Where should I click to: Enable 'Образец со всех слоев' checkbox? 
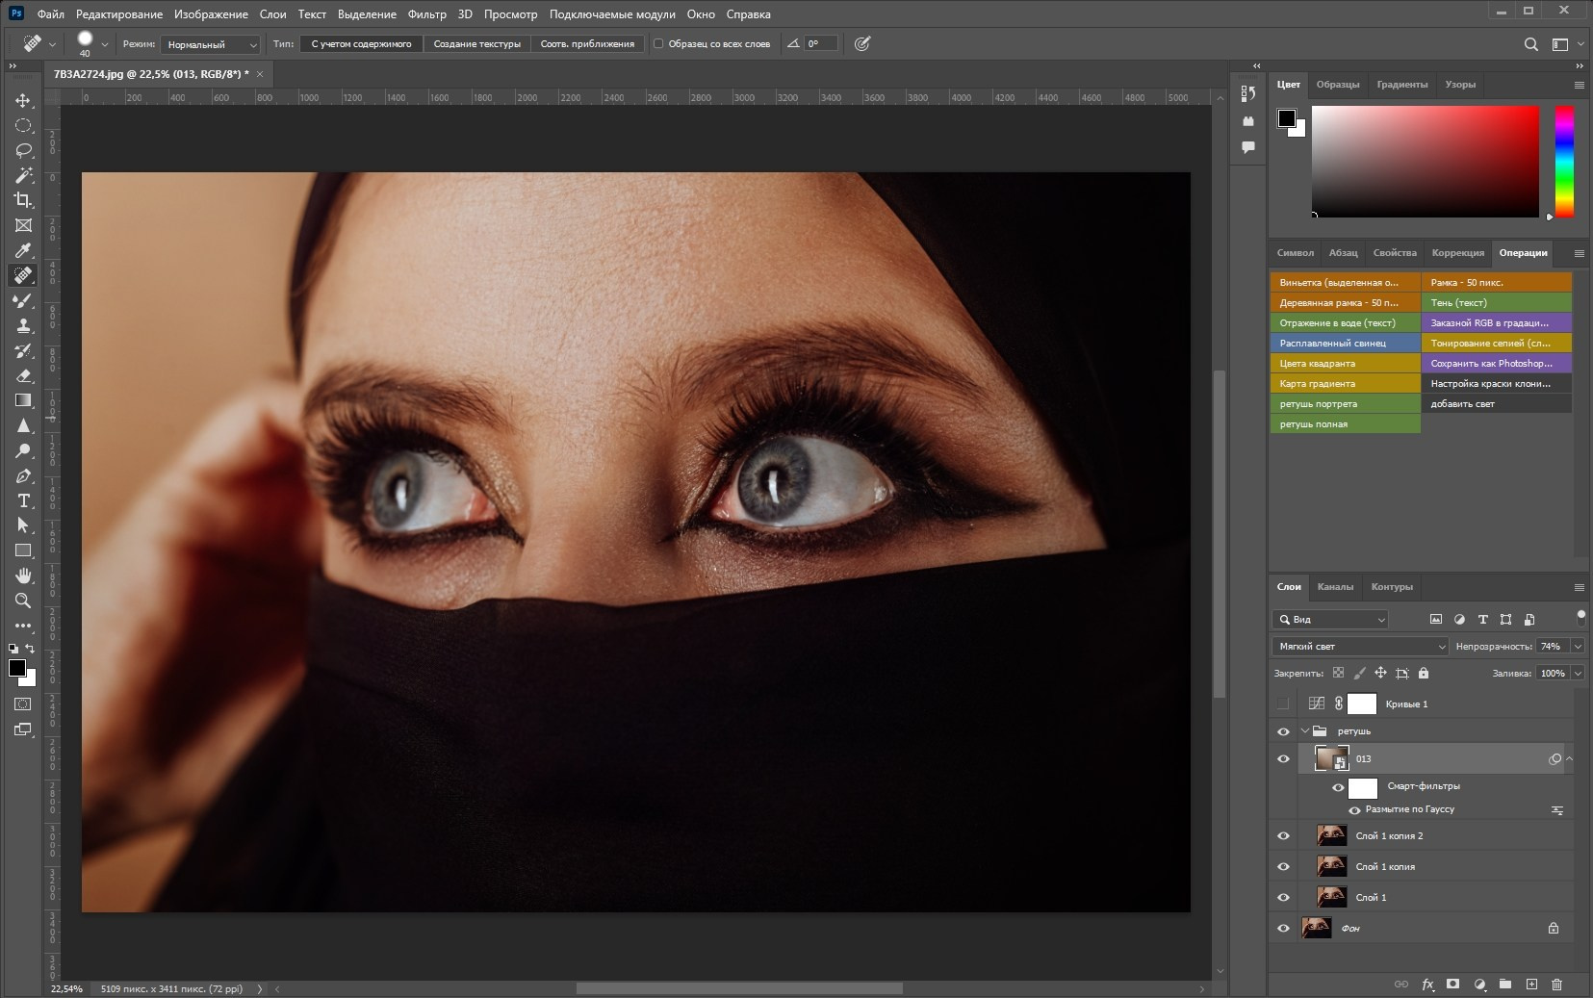click(658, 43)
